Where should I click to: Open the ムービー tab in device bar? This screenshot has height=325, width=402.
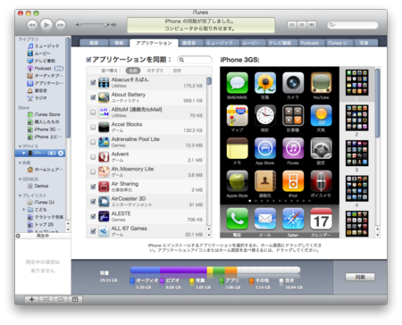pyautogui.click(x=251, y=43)
